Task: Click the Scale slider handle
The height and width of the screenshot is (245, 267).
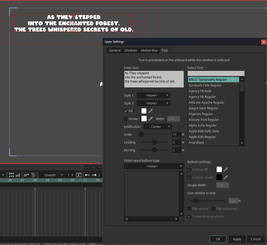Action: click(141, 134)
